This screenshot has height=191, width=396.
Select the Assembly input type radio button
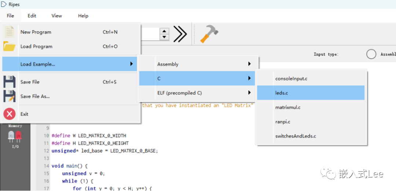(x=371, y=54)
